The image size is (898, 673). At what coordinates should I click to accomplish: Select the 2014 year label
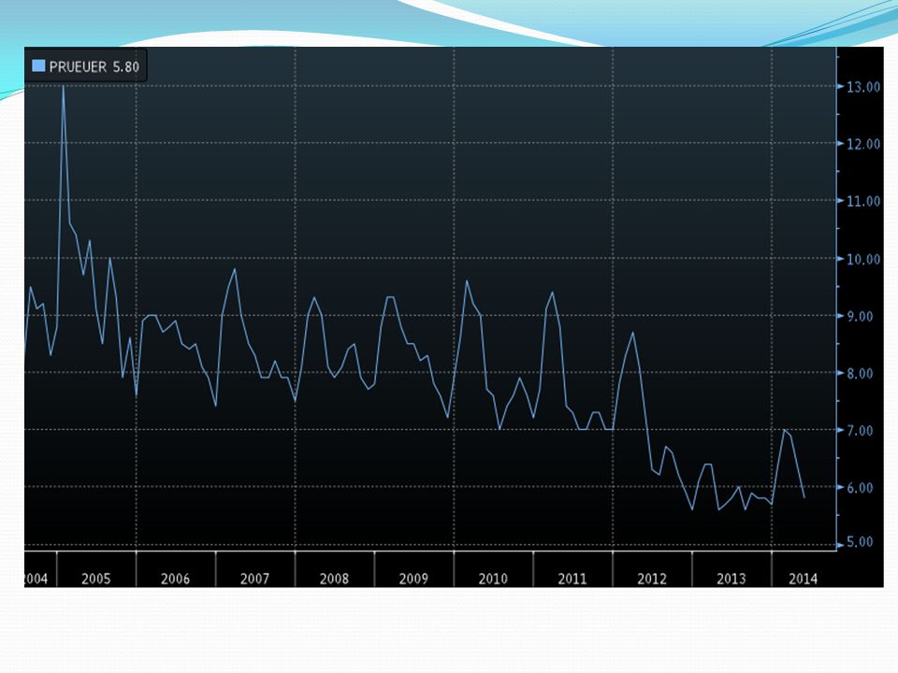tap(803, 580)
